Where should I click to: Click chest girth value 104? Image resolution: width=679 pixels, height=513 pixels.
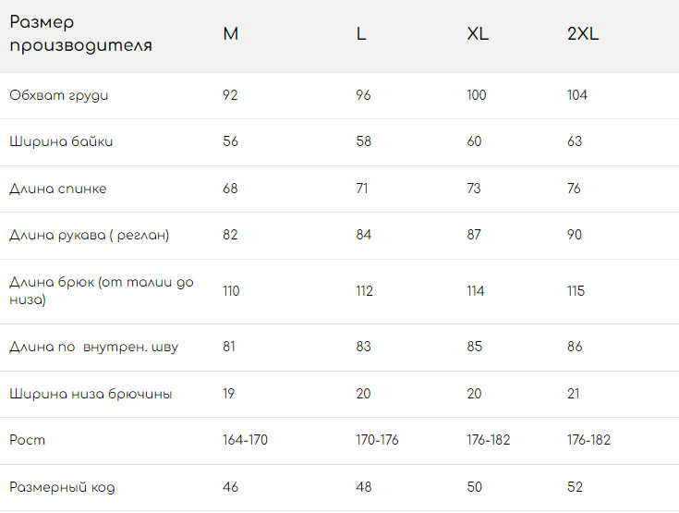[577, 95]
